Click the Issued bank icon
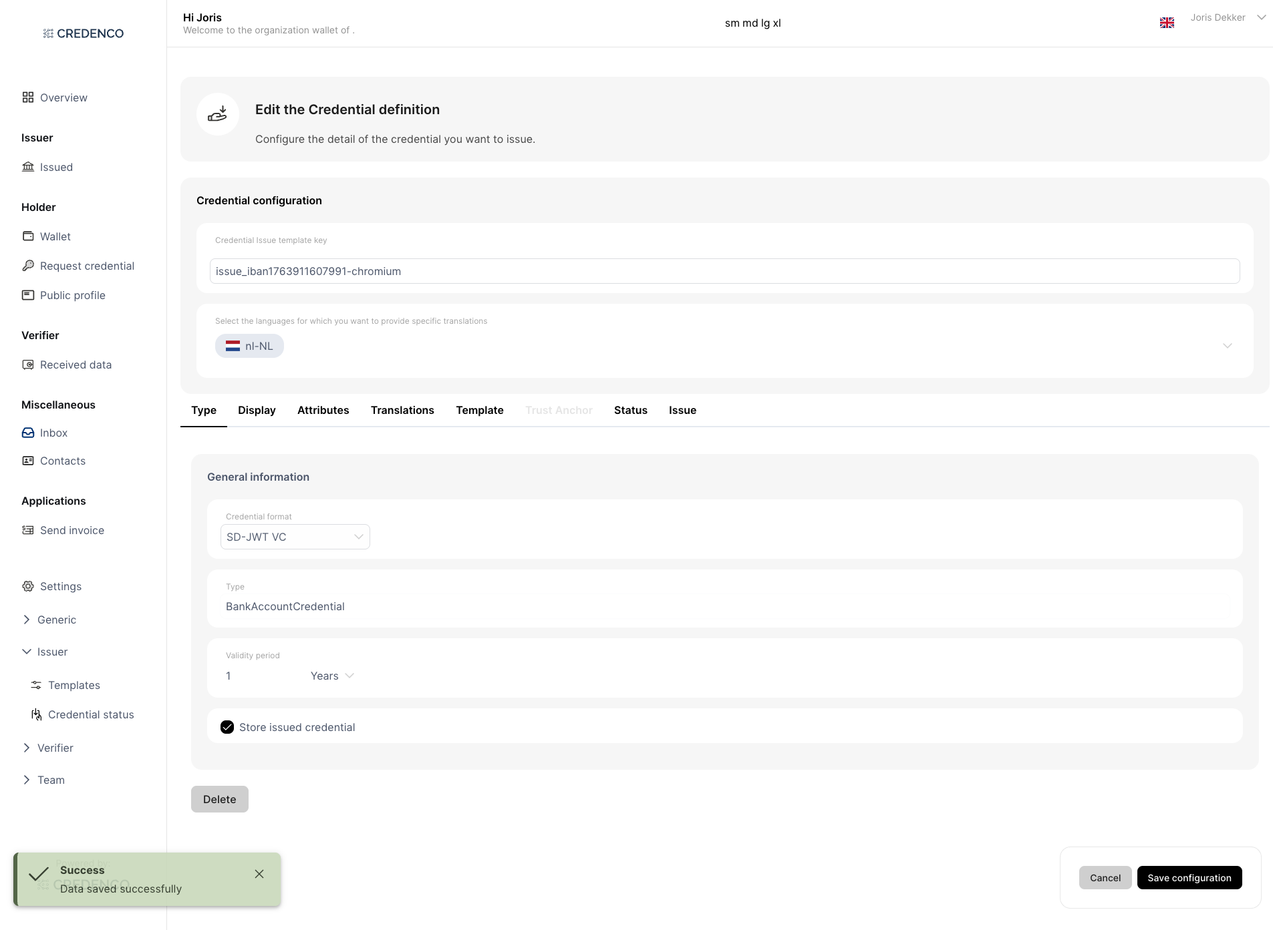The width and height of the screenshot is (1273, 930). pyautogui.click(x=27, y=167)
